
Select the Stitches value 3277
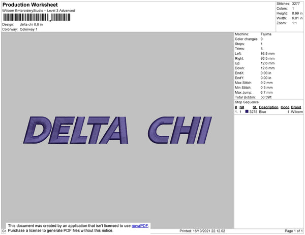tap(296, 4)
